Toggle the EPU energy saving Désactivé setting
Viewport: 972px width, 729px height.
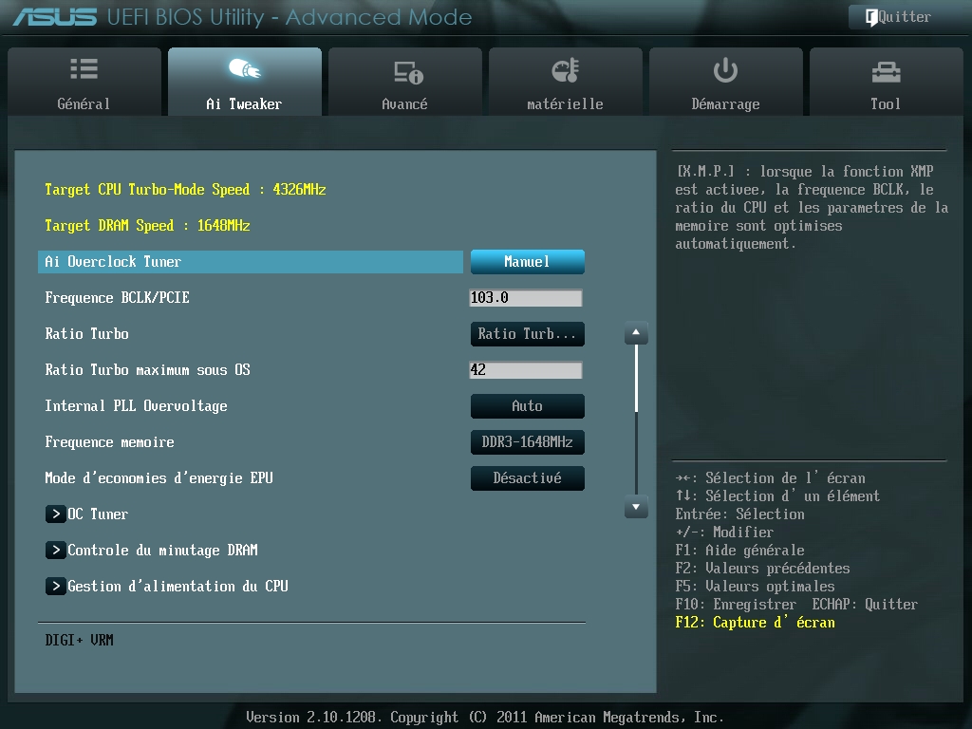[527, 478]
